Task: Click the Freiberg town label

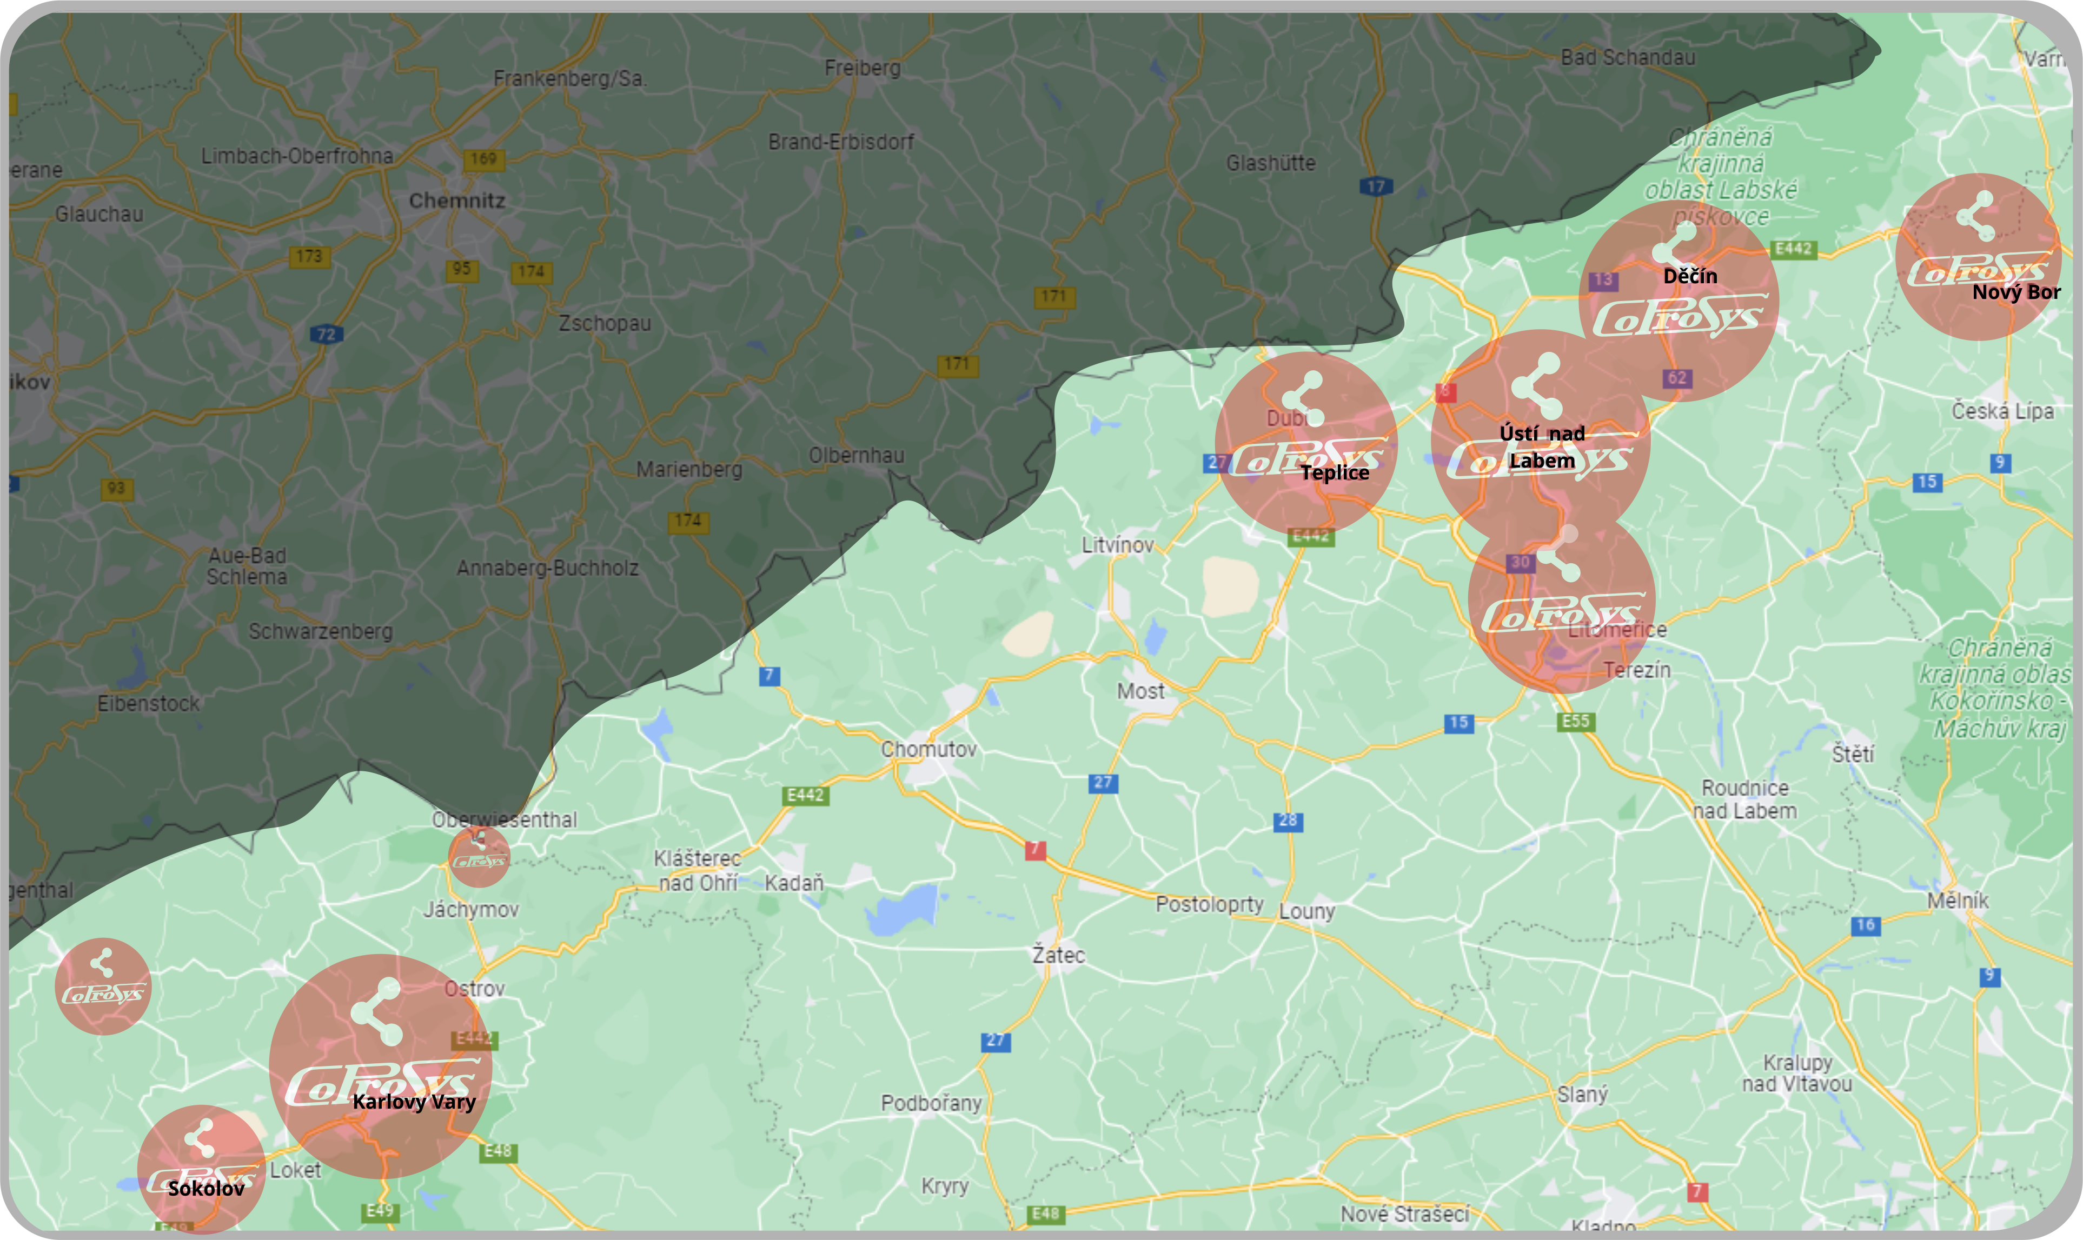Action: [x=863, y=68]
